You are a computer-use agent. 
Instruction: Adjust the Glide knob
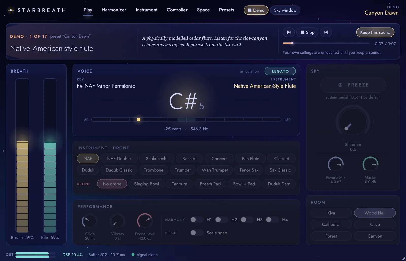tap(90, 221)
